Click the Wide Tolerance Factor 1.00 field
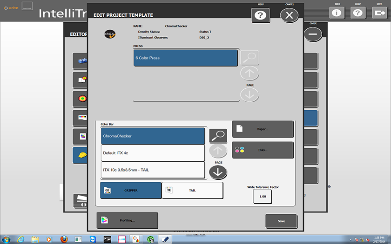This screenshot has height=244, width=391. click(263, 197)
